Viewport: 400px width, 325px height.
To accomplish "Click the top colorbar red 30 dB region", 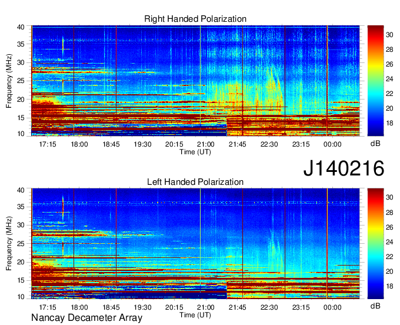I will coord(375,35).
